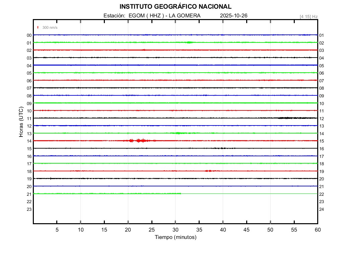Screen dimensions: 343x257
Task: Select the green burst on hour 01 trace
Action: pos(189,42)
